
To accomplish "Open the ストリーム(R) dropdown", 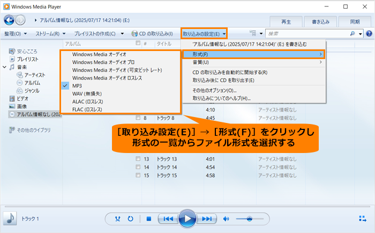I will pos(50,34).
